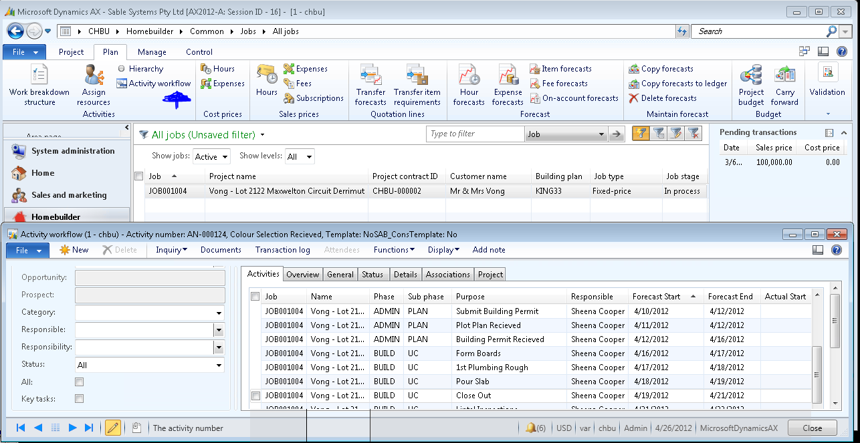Click the Close button in status bar
The image size is (860, 443).
(x=813, y=428)
